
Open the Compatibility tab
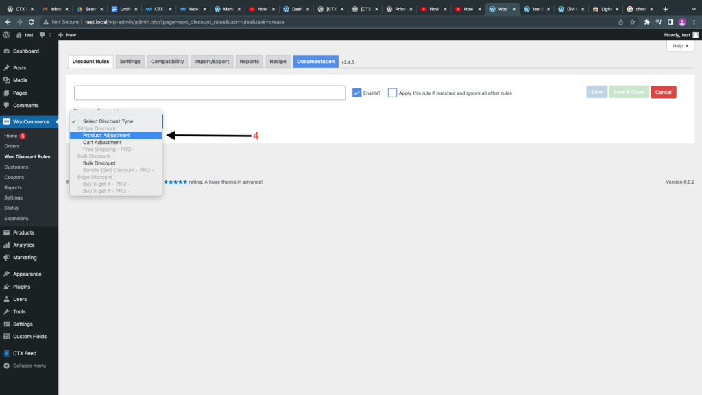tap(167, 61)
